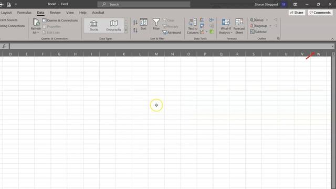Viewport: 336px width, 189px height.
Task: Collapse the ribbon with chevron
Action: (x=332, y=39)
